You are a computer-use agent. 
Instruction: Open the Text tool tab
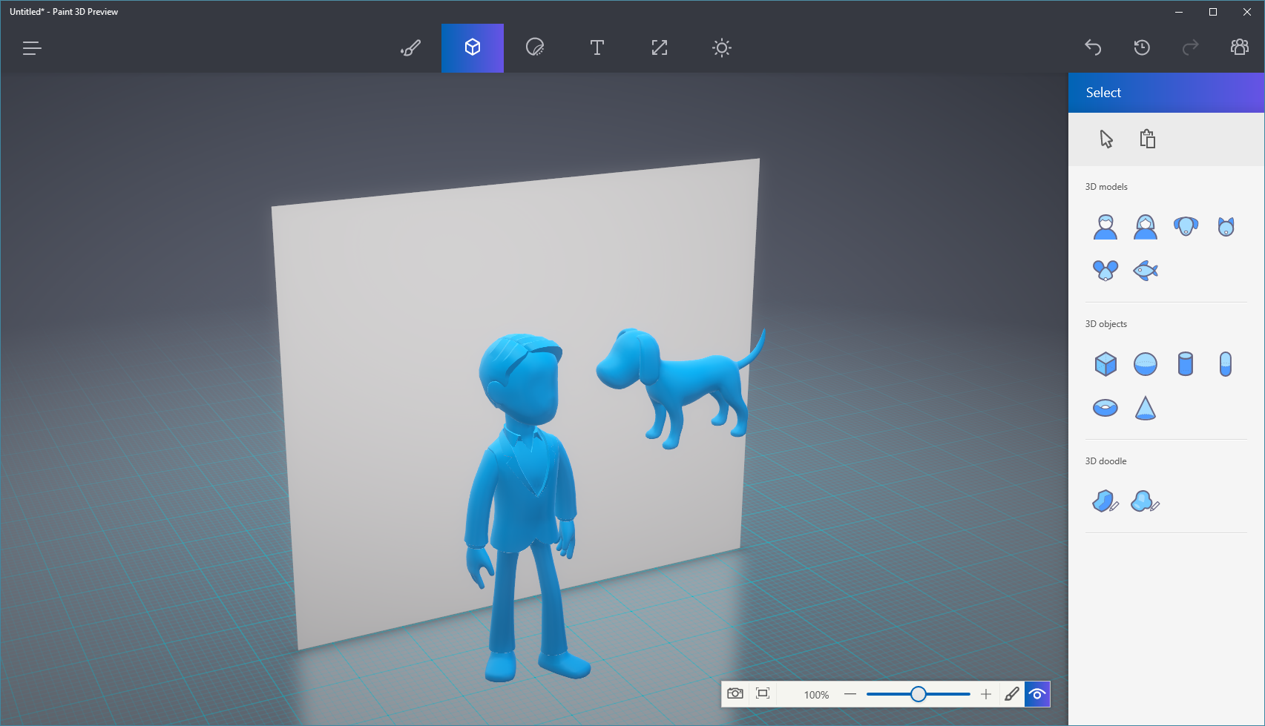click(597, 48)
